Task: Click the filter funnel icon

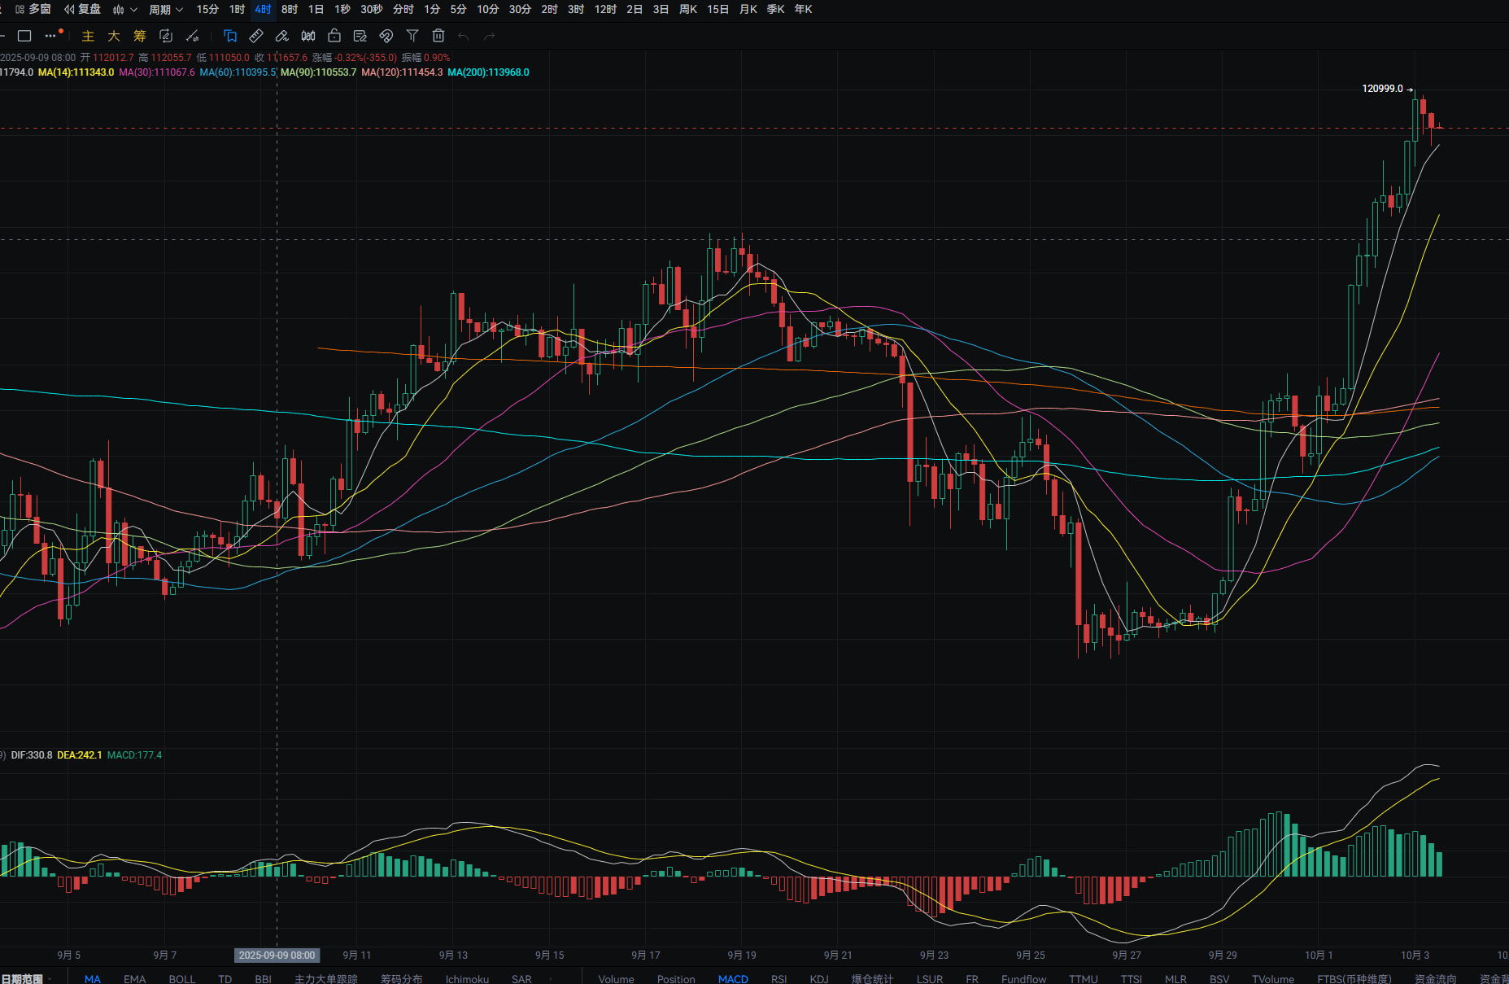Action: pos(412,36)
